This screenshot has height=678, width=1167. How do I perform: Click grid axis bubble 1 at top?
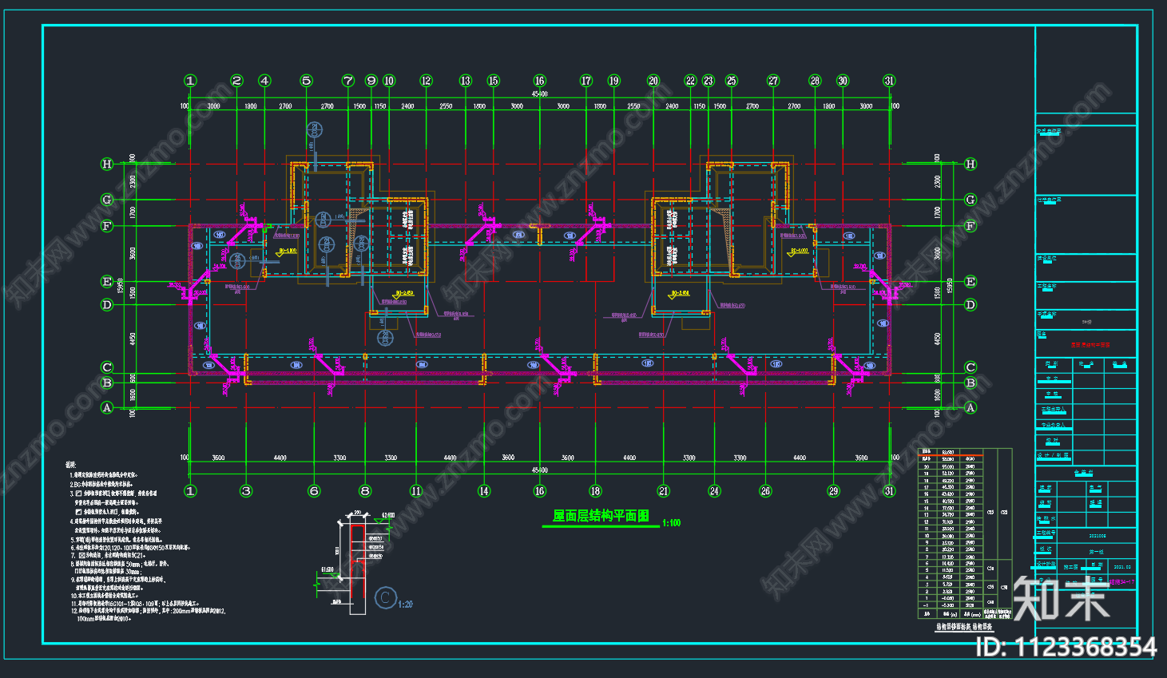click(190, 81)
